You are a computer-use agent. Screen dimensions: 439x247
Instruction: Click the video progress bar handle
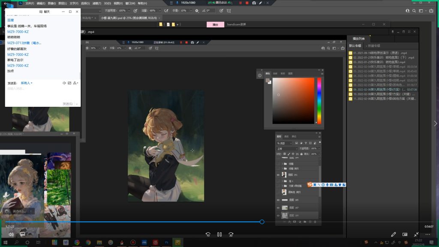click(x=262, y=222)
